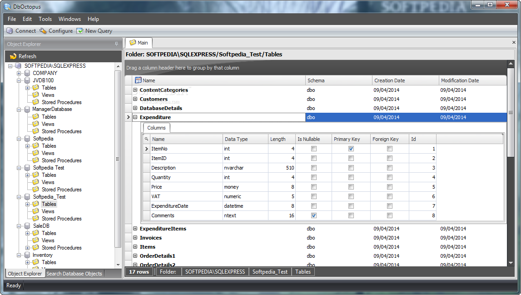Click the pin icon of Object Explorer
The height and width of the screenshot is (295, 521).
116,44
